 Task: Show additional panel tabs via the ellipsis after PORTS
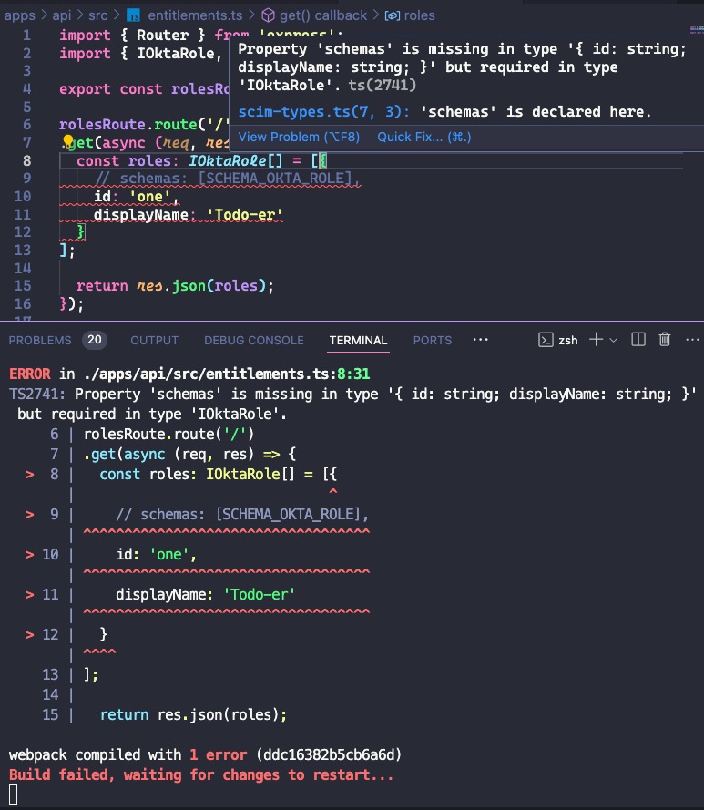tap(480, 339)
